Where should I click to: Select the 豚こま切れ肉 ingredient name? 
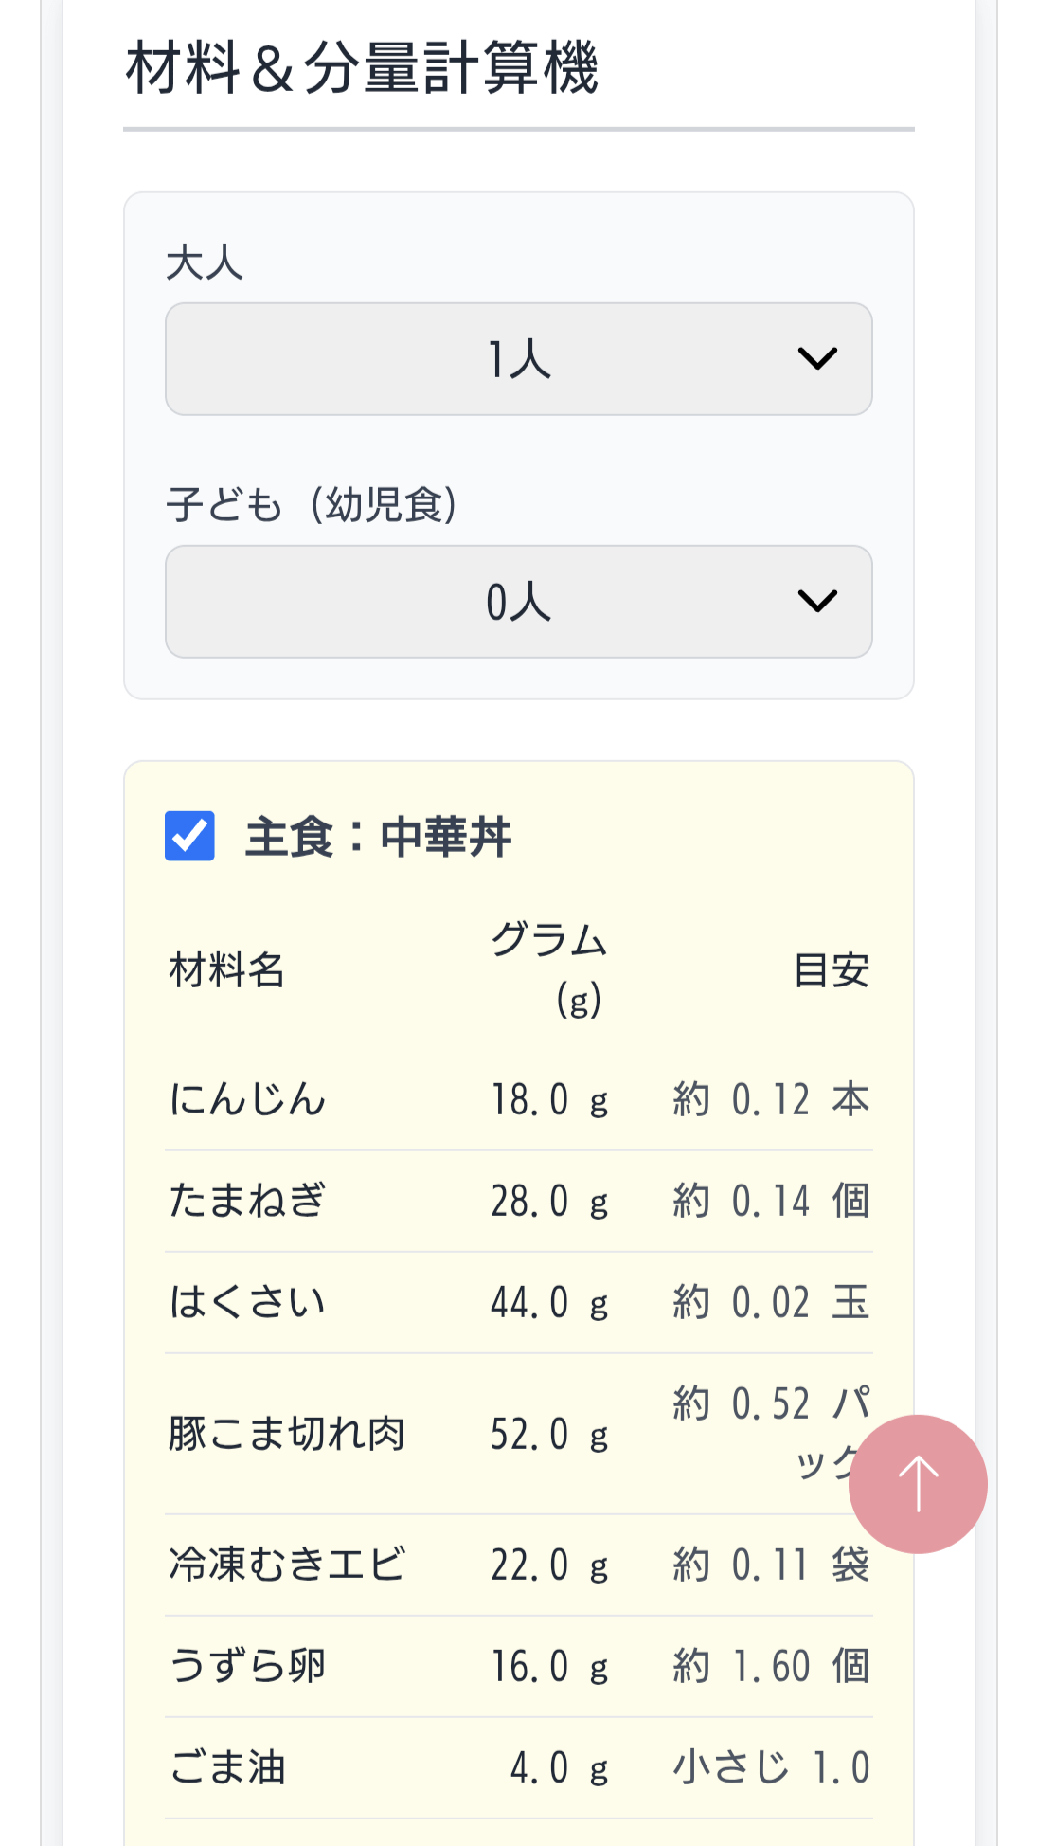[287, 1434]
